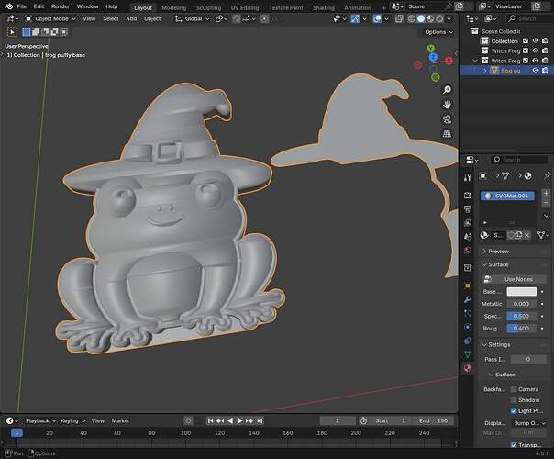Toggle X-ray view in viewport header
This screenshot has width=554, height=459.
pos(399,18)
